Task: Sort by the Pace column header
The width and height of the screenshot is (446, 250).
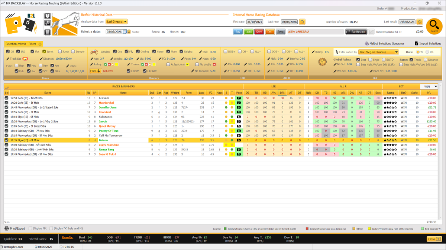Action: tap(239, 93)
